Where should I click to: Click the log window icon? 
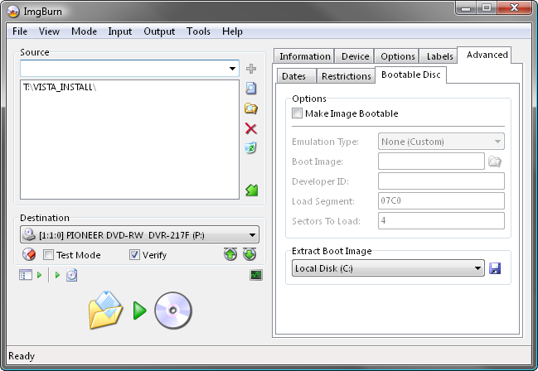tap(256, 275)
